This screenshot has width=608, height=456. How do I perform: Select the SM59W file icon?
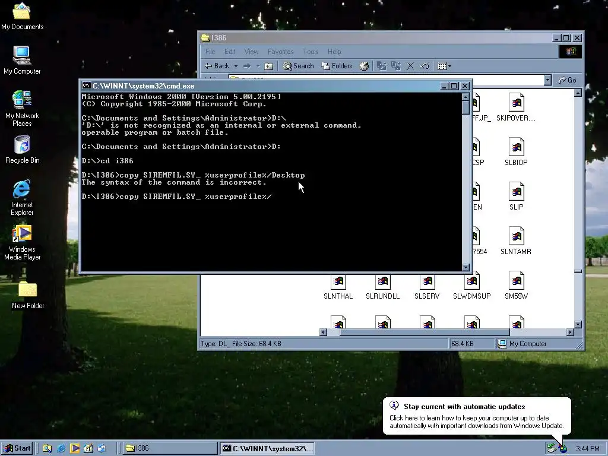516,286
